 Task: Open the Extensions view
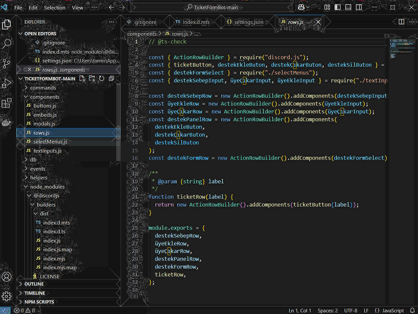click(x=7, y=103)
